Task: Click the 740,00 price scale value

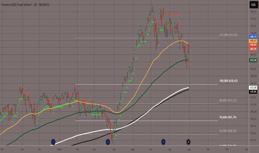Action: pyautogui.click(x=253, y=12)
